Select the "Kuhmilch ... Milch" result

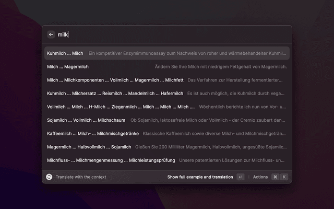coord(65,53)
